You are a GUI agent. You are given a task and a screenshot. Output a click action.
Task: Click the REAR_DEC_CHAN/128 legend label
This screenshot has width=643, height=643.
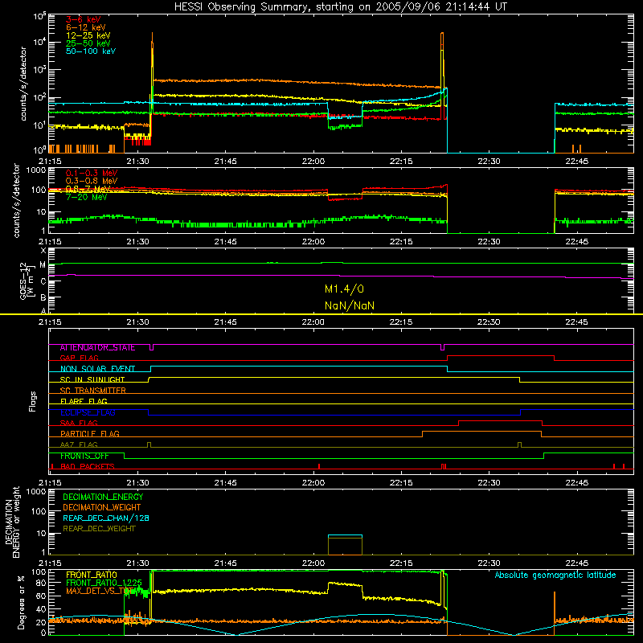click(x=106, y=518)
